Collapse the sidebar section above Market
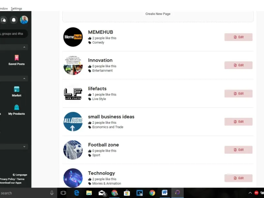 (24, 79)
